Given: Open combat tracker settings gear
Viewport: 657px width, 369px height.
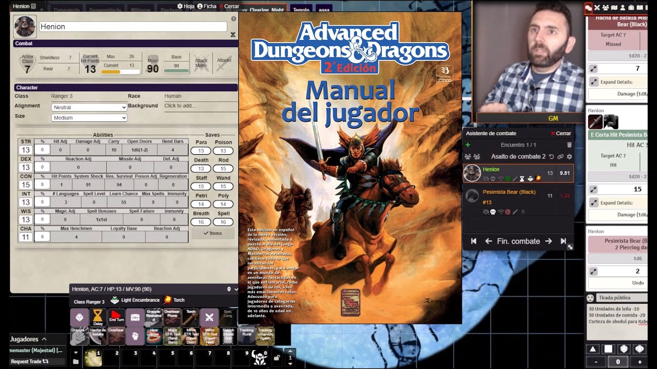Looking at the screenshot, I should (569, 156).
